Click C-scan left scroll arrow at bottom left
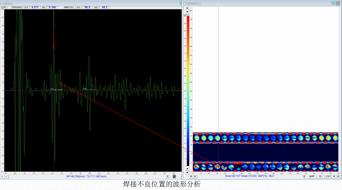Screen dimensions: 342x190 click(x=190, y=176)
